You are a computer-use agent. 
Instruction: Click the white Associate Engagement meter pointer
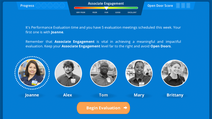pyautogui.click(x=106, y=8)
